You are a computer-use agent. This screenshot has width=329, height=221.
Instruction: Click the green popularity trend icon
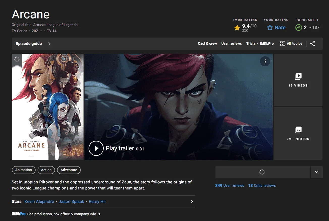click(x=299, y=27)
